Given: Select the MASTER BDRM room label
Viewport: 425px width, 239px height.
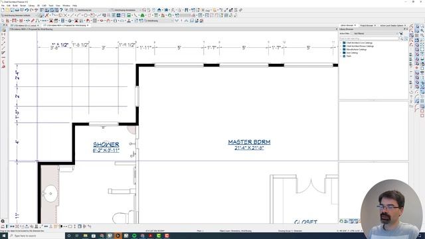Looking at the screenshot, I should coord(249,142).
